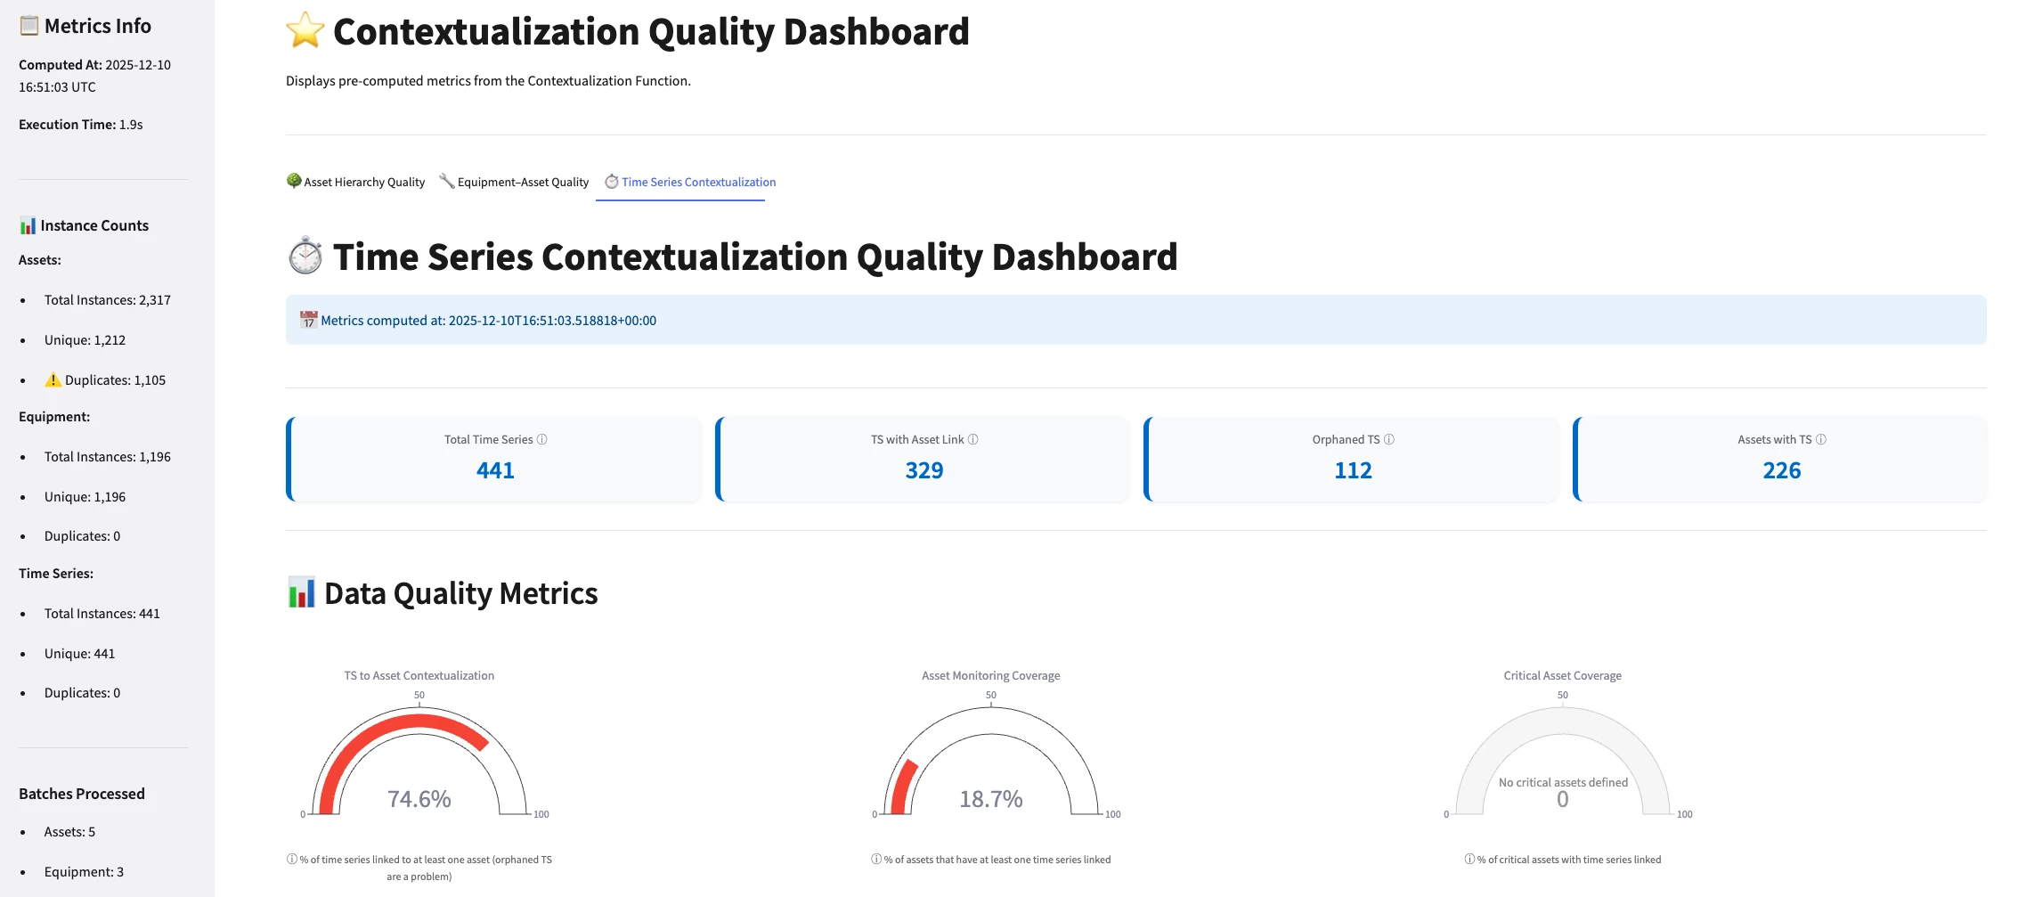Click the Assets with TS 226 value
The image size is (2018, 897).
pos(1781,470)
